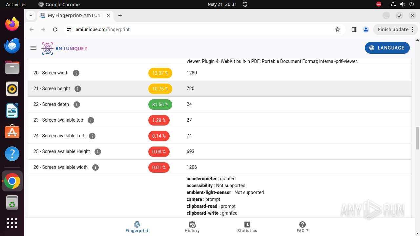420x236 pixels.
Task: Select the value 1280
Action: [x=192, y=73]
